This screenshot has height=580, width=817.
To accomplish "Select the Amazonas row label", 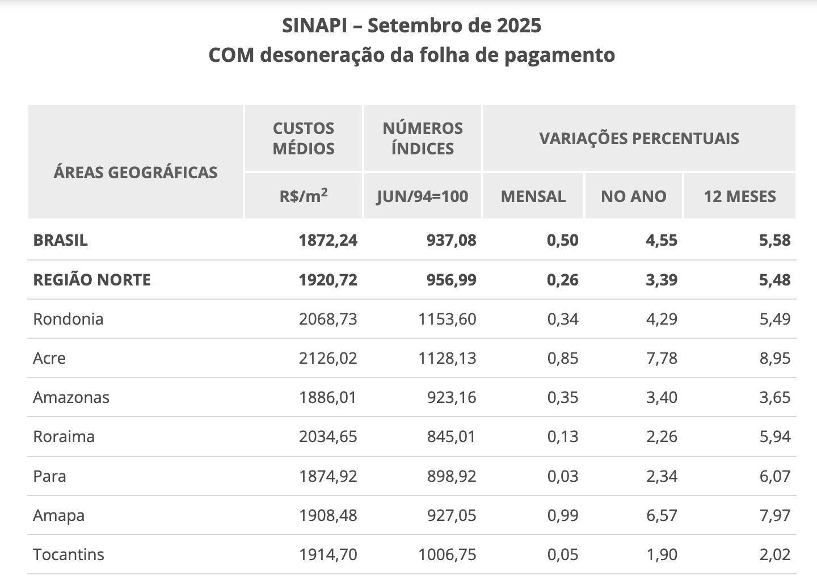I will pos(71,397).
